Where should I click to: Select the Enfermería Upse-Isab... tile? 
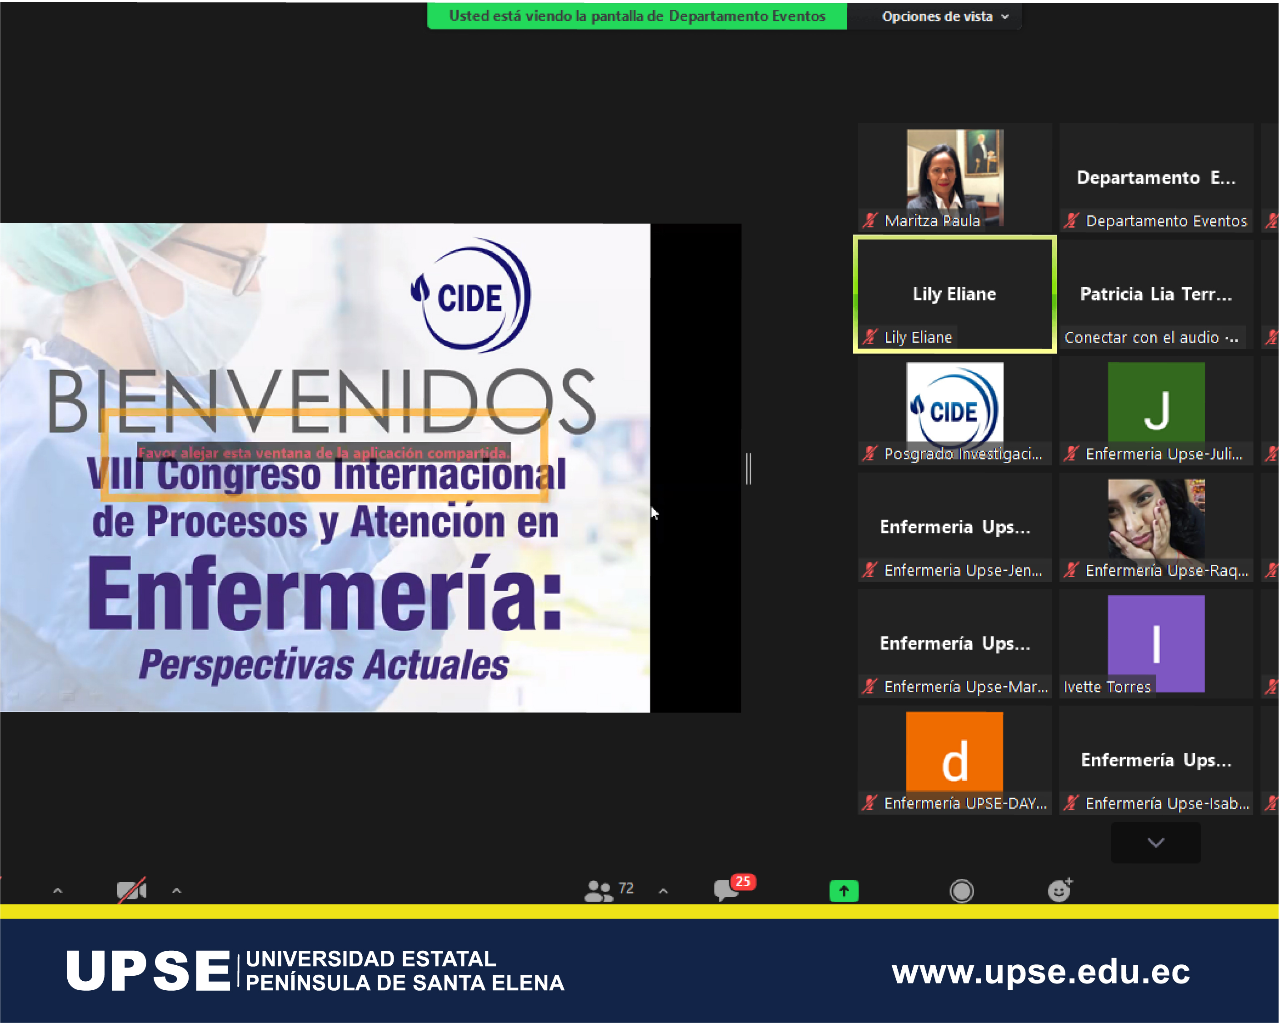click(1156, 760)
